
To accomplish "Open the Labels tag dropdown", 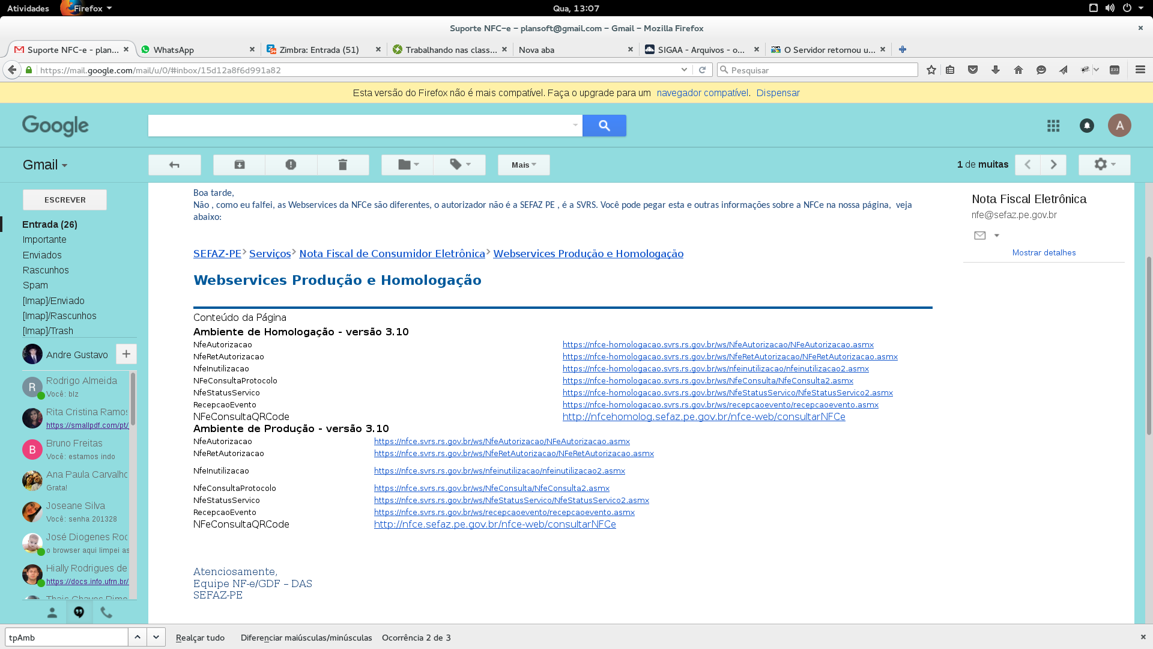I will tap(459, 165).
